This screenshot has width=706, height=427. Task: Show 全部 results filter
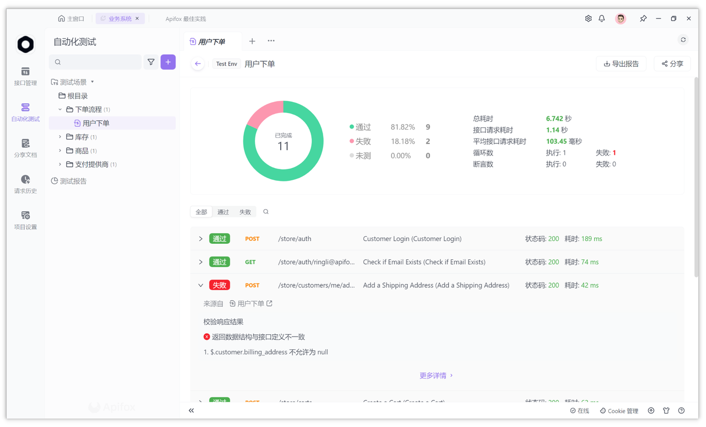click(x=201, y=212)
